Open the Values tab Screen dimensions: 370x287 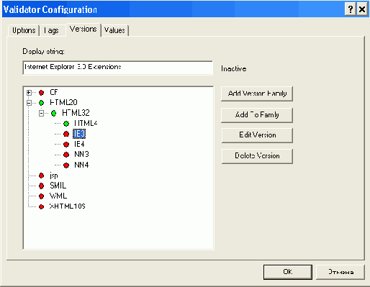(x=115, y=30)
